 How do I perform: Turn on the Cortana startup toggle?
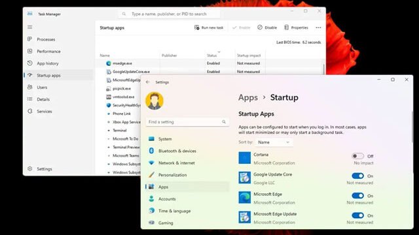pyautogui.click(x=357, y=156)
